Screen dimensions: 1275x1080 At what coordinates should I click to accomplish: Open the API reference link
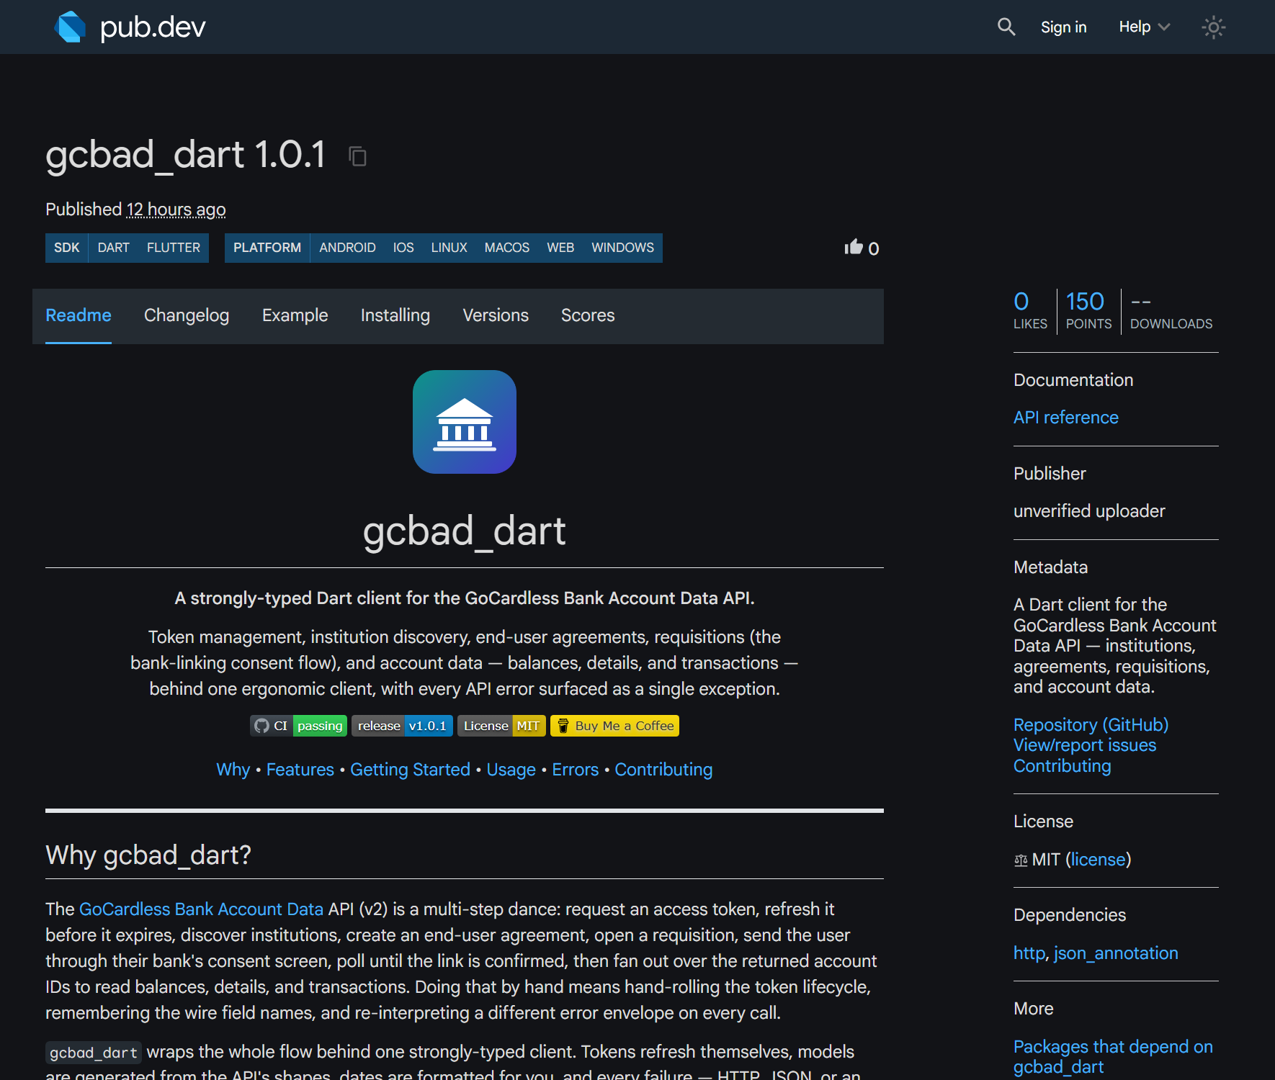1066,418
